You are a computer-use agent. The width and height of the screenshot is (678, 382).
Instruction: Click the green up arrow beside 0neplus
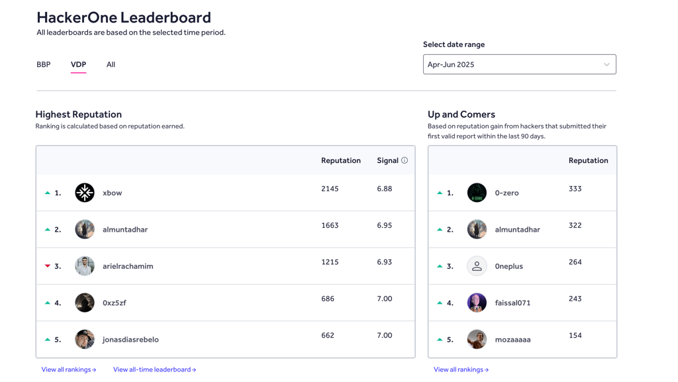point(440,266)
